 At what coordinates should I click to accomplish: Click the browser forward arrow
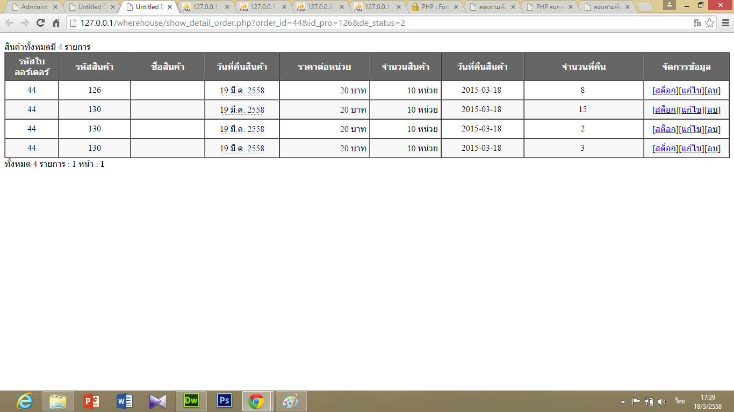(x=25, y=23)
